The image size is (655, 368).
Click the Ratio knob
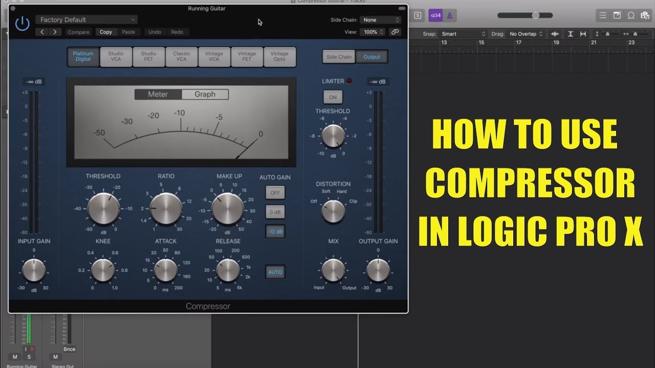pyautogui.click(x=166, y=209)
